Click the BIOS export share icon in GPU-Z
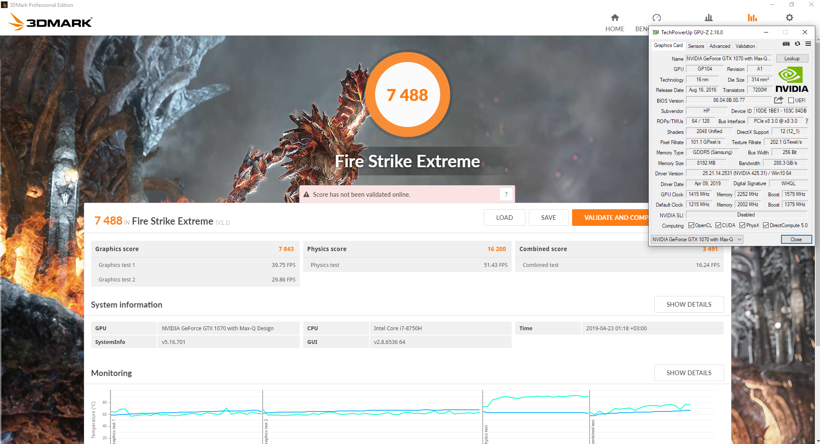 coord(778,100)
